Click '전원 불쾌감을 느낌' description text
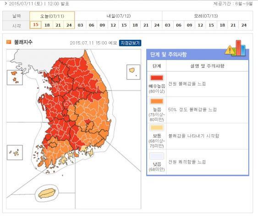258x220 pixels. (187, 84)
